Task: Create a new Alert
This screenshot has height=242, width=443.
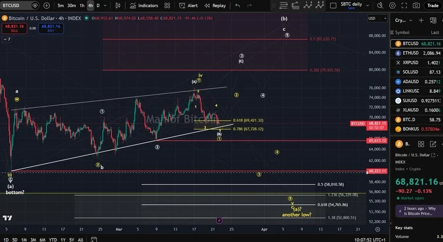Action: coord(188,5)
